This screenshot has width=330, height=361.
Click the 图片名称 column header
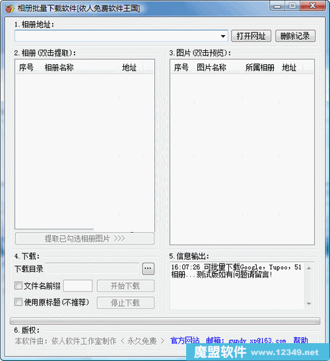coord(218,67)
